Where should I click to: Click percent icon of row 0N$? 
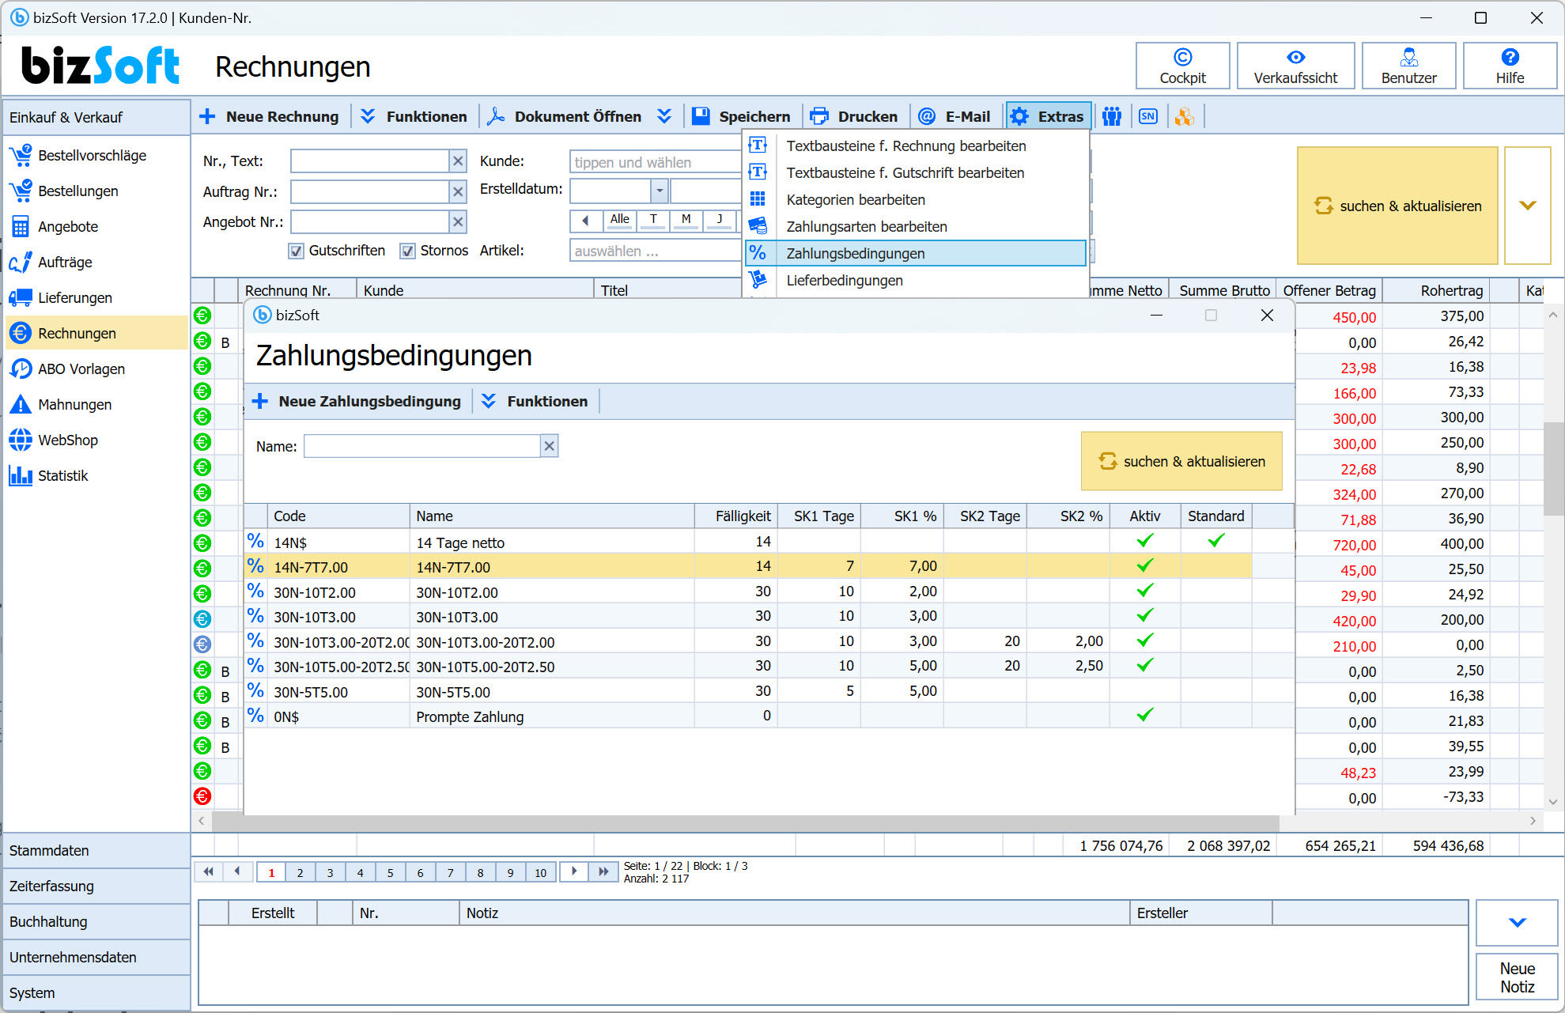pyautogui.click(x=255, y=715)
